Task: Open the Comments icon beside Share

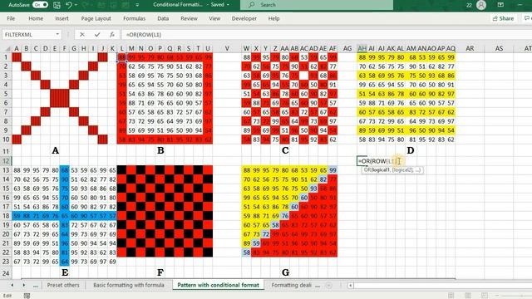Action: pos(527,18)
